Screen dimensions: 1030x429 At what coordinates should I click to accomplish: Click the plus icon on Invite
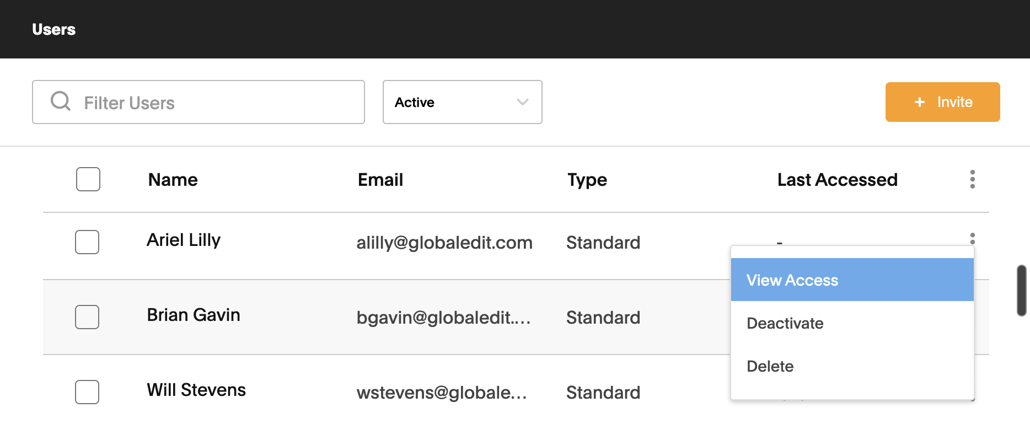pos(919,102)
